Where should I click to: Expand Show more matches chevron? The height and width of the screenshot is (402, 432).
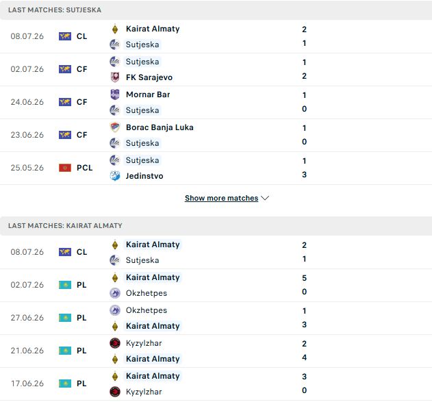pyautogui.click(x=265, y=198)
